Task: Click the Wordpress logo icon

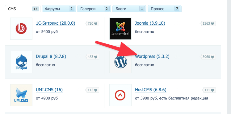Action: point(120,62)
